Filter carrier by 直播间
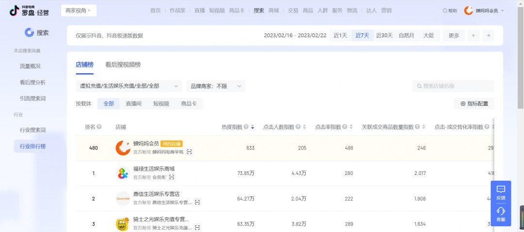 (x=134, y=104)
